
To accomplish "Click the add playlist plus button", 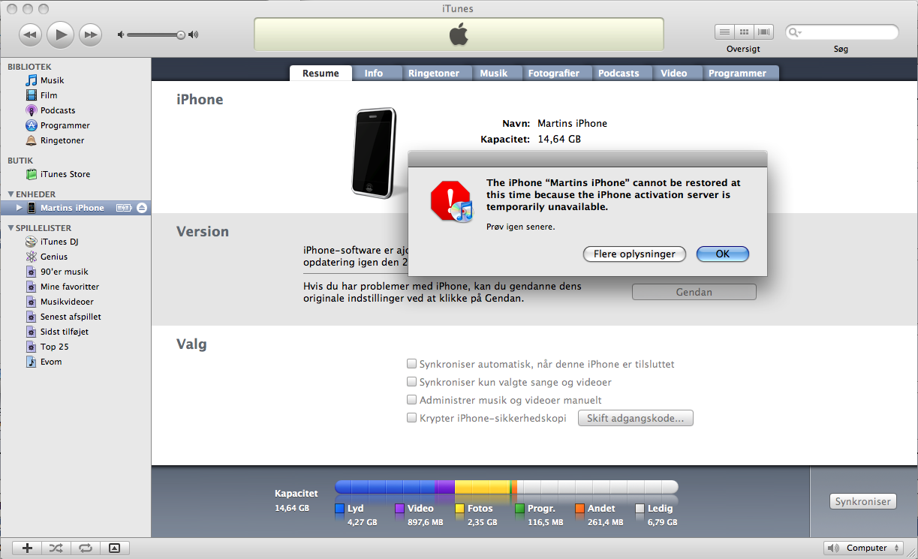I will [28, 548].
